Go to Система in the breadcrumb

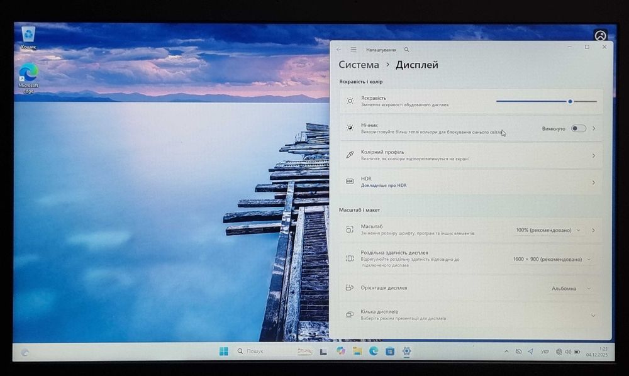pos(359,65)
